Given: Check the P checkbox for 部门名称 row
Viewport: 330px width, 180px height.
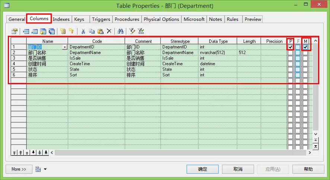Looking at the screenshot, I should pyautogui.click(x=290, y=53).
